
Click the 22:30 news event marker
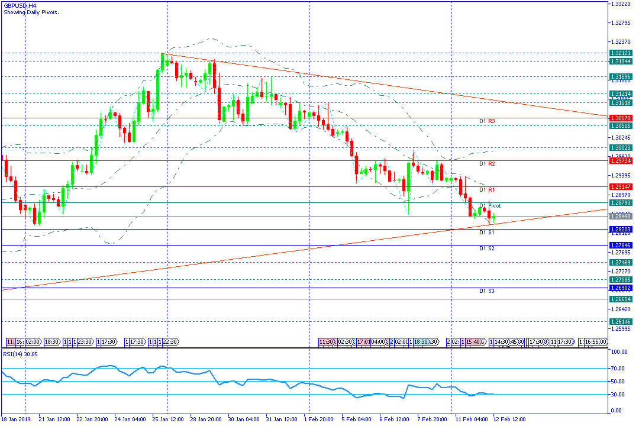[x=170, y=341]
